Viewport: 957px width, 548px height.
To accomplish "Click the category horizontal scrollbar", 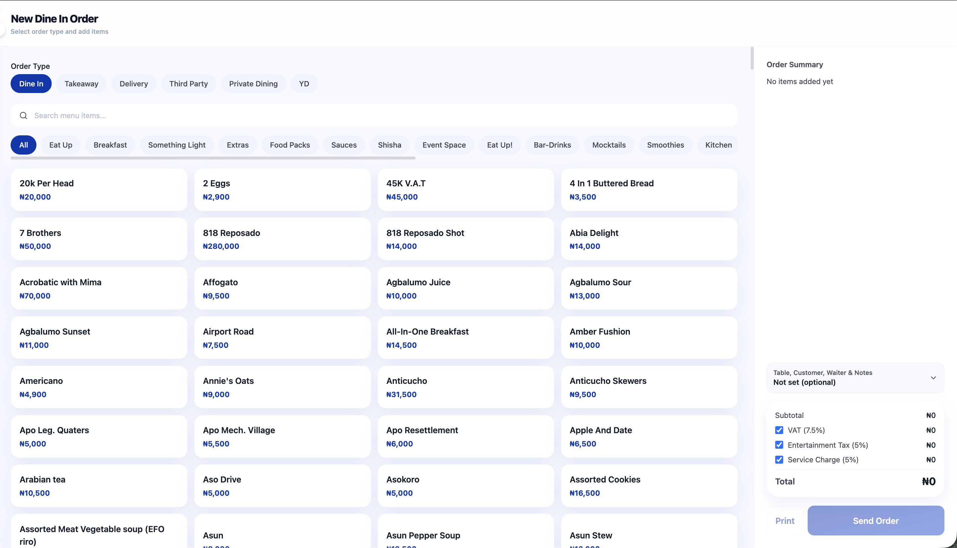I will 213,158.
